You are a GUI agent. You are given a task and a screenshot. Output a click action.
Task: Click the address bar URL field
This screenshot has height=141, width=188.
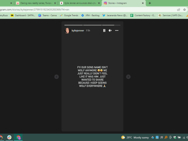88,10
